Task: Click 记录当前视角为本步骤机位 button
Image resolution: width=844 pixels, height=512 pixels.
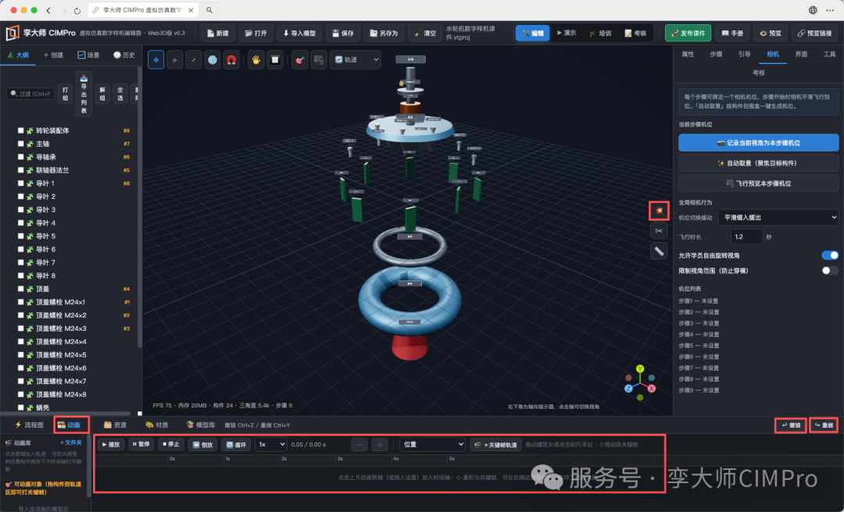Action: coord(758,143)
